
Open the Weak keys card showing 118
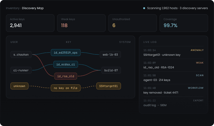81,23
